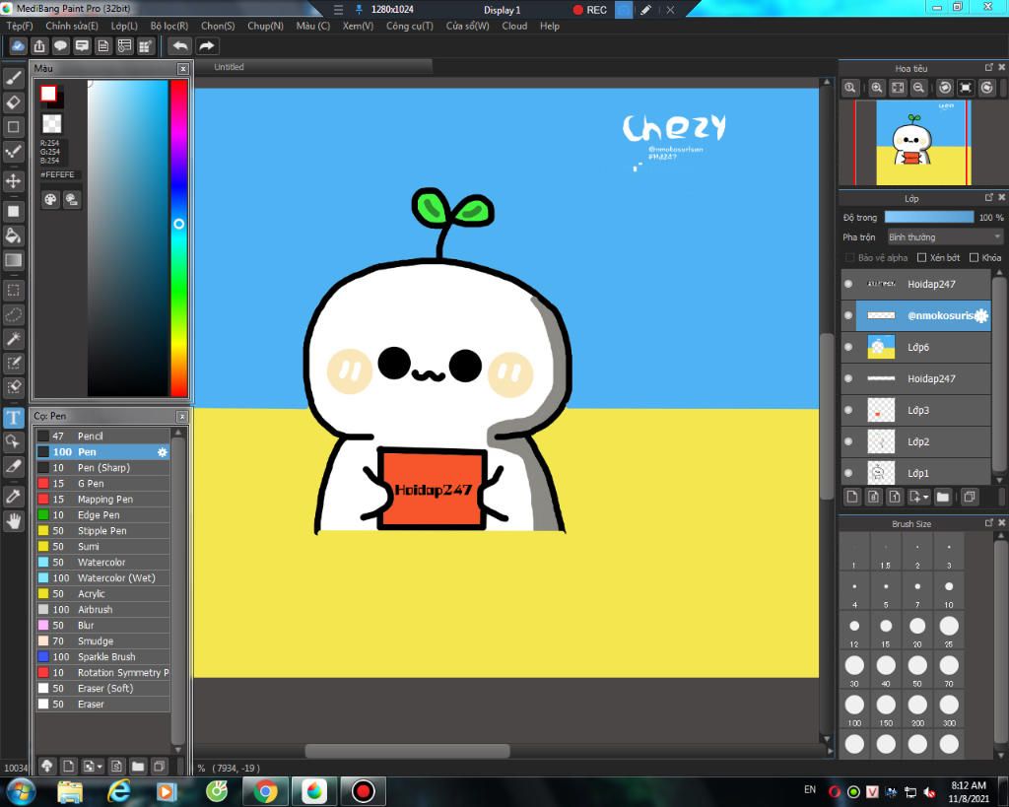Click the horizontal canvas scrollbar
1009x807 pixels.
(x=407, y=751)
